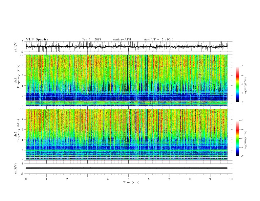Select the "Time (min)" axis title
260x201 pixels.
[x=131, y=182]
